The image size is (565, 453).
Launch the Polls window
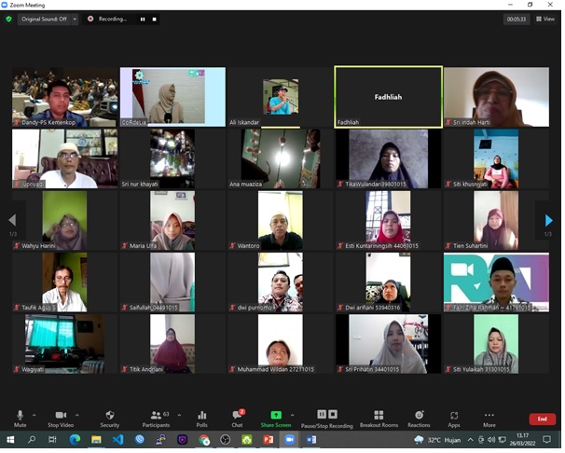point(202,418)
